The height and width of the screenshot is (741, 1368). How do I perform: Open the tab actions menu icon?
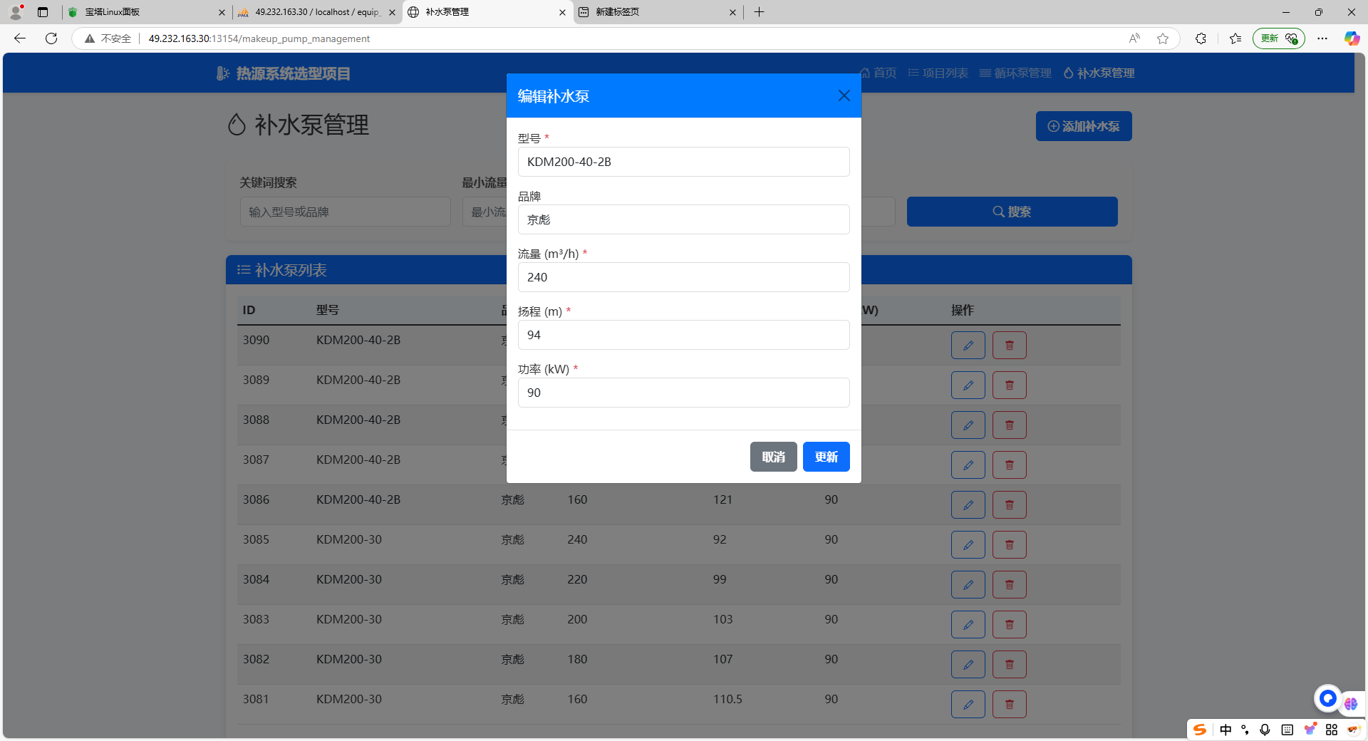coord(43,12)
